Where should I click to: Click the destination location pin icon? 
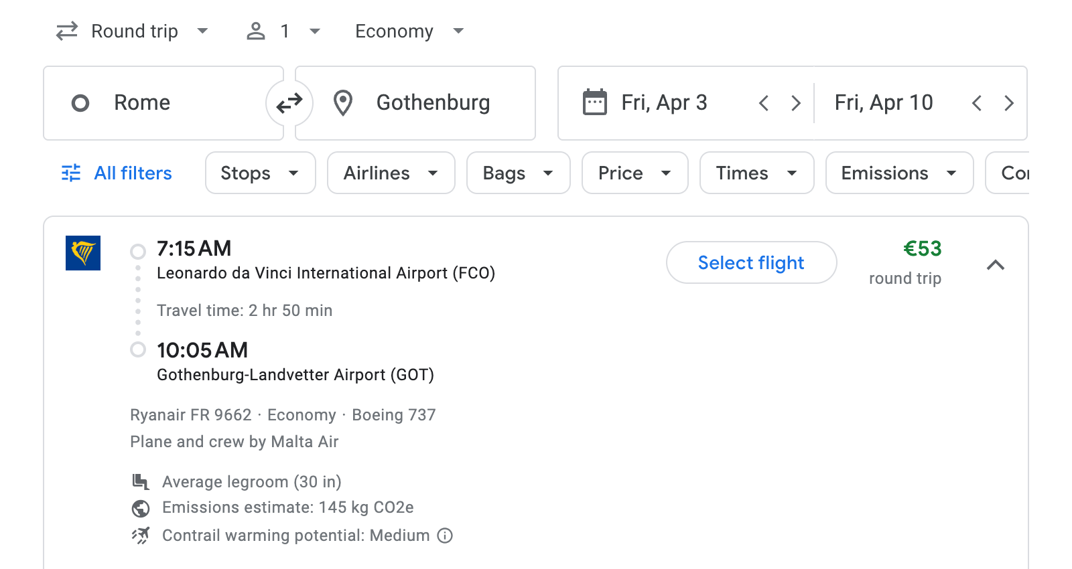(342, 102)
